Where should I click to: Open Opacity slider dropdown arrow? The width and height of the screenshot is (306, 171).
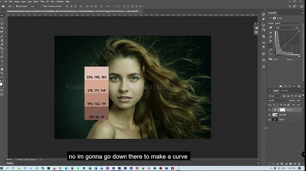click(303, 100)
